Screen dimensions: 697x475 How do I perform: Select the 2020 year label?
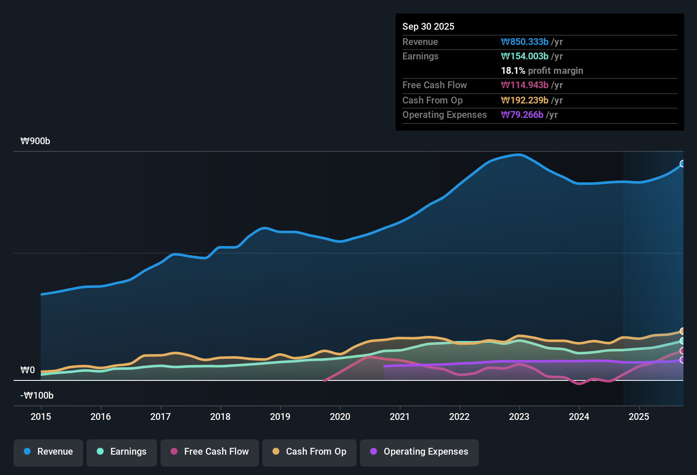pos(340,417)
